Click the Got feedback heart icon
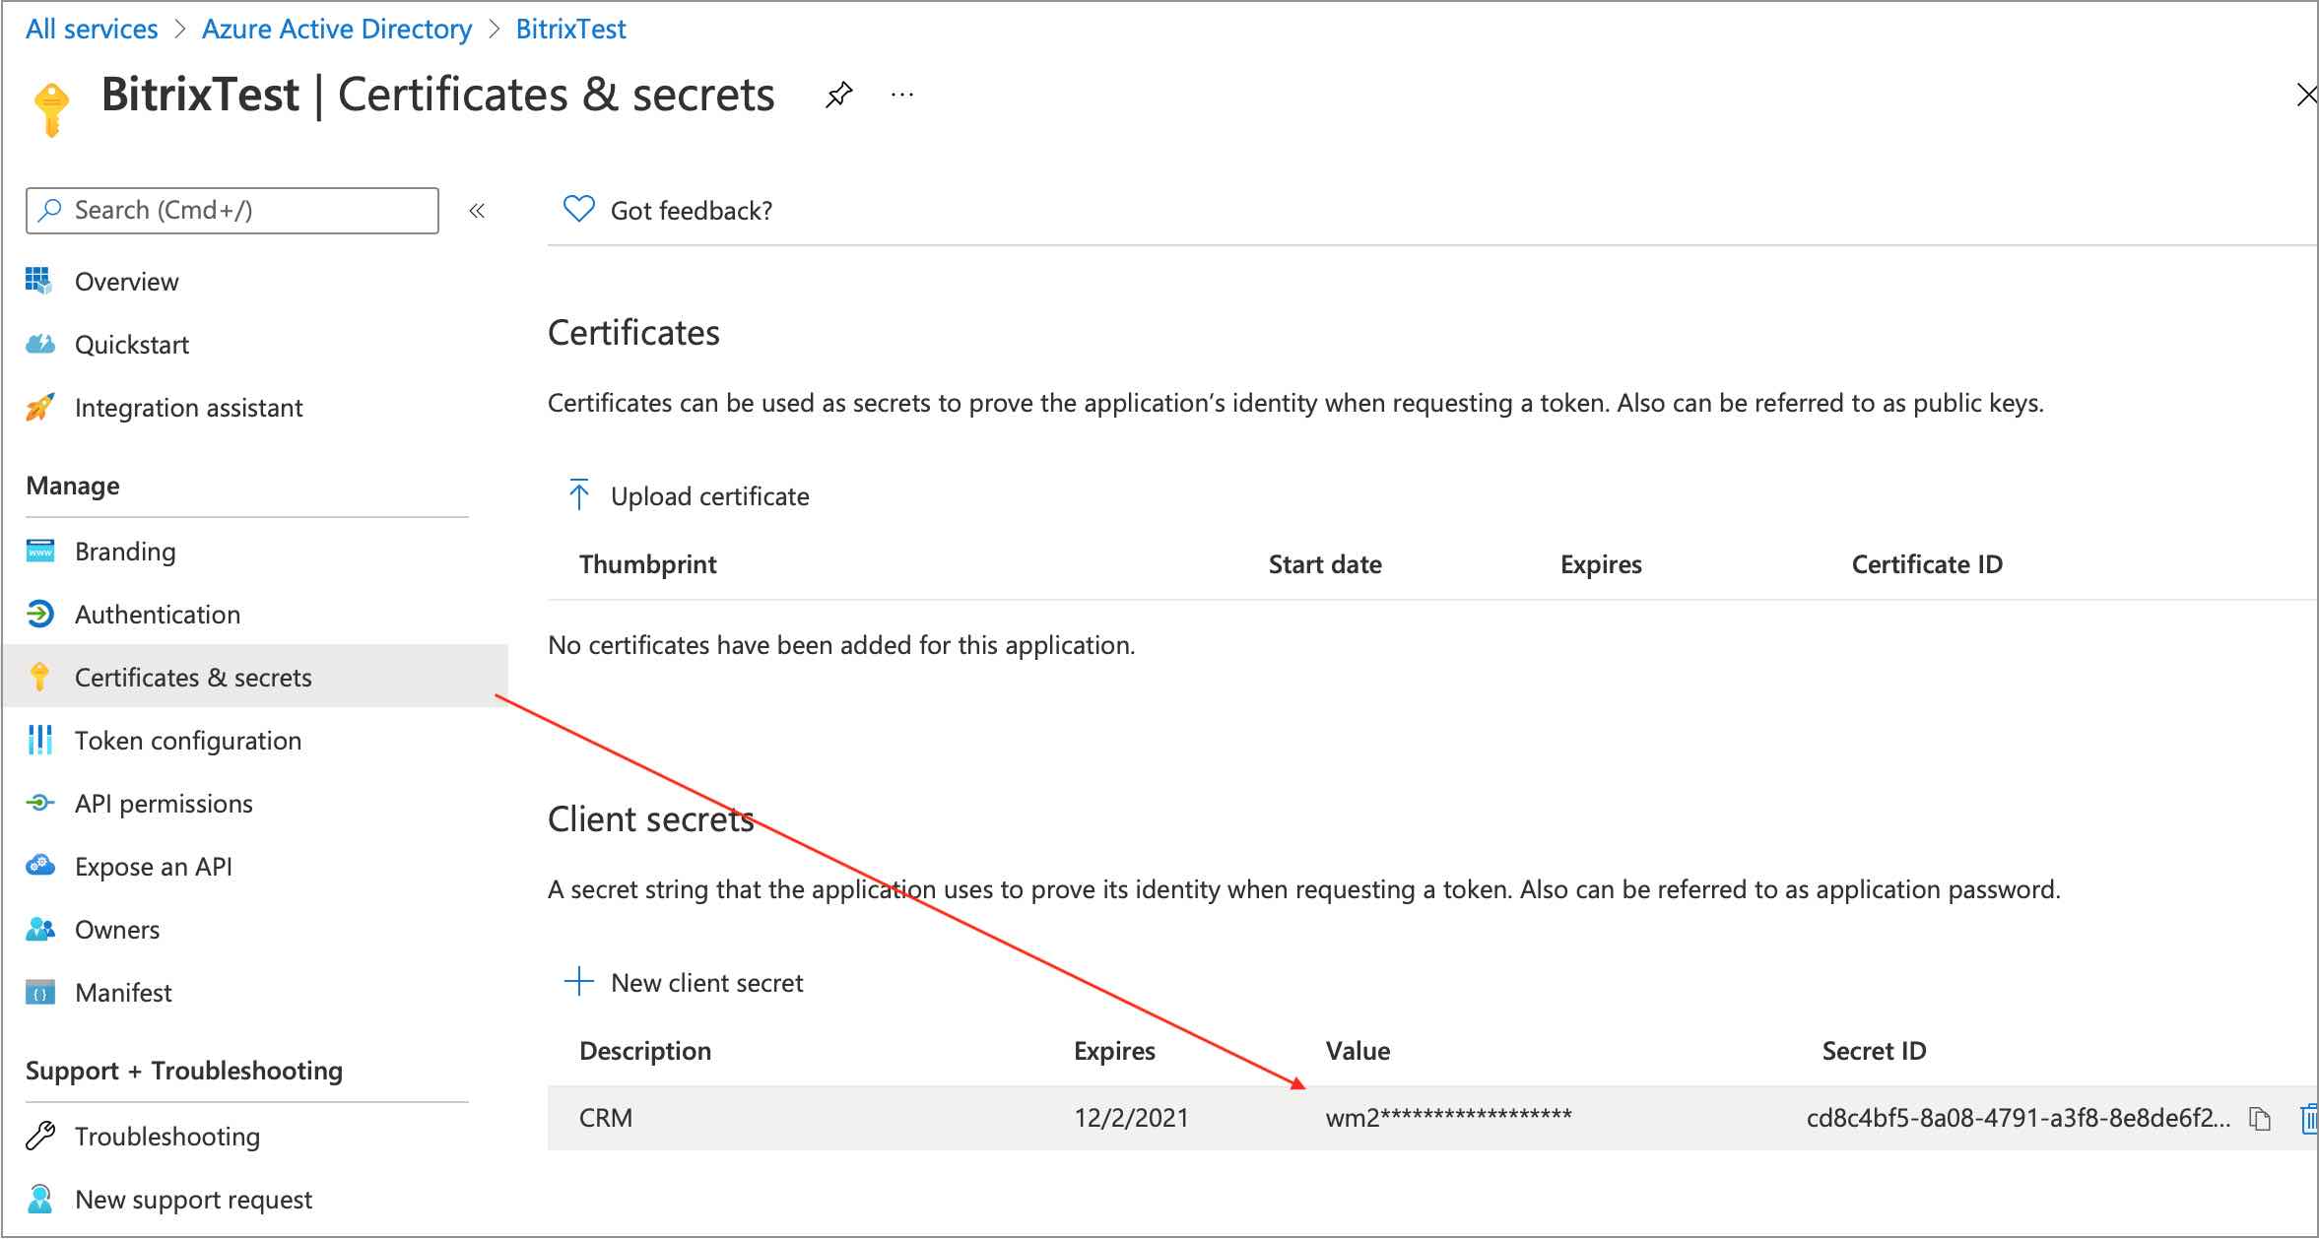The width and height of the screenshot is (2319, 1239). tap(578, 210)
